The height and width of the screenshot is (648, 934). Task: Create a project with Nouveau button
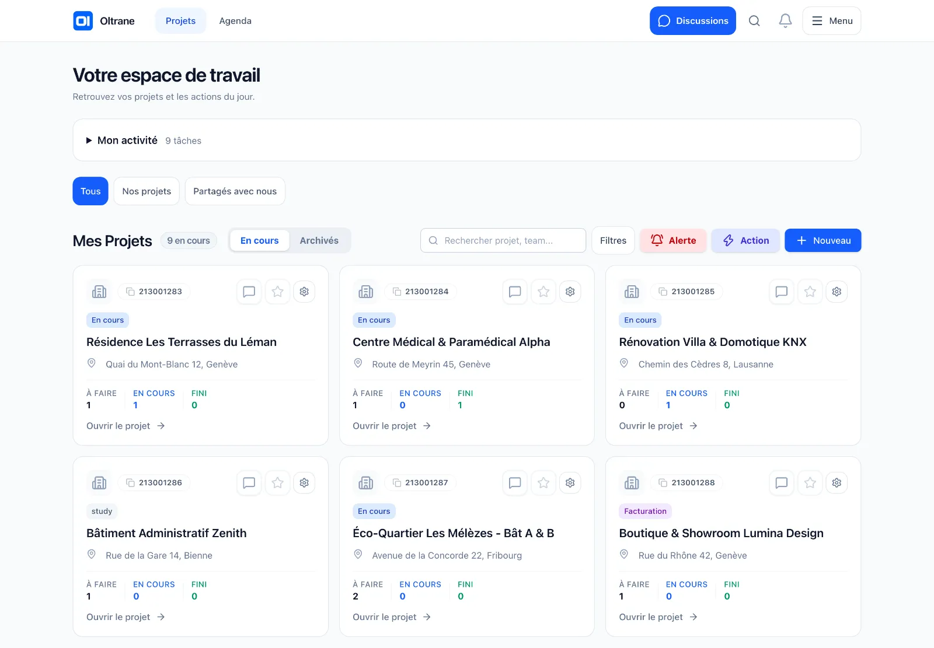click(823, 240)
